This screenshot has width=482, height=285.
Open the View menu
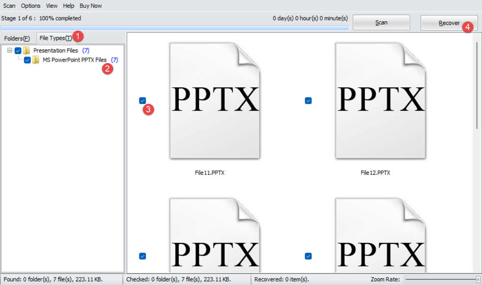pyautogui.click(x=52, y=5)
